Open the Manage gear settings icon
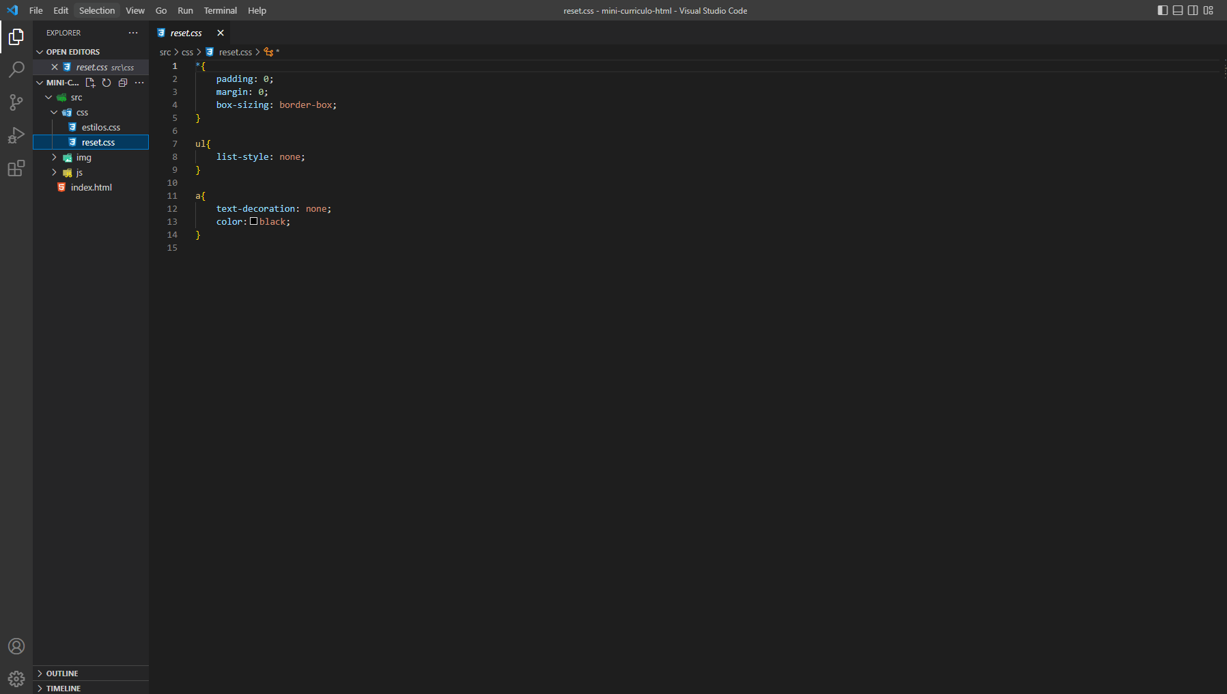This screenshot has height=694, width=1227. (16, 678)
